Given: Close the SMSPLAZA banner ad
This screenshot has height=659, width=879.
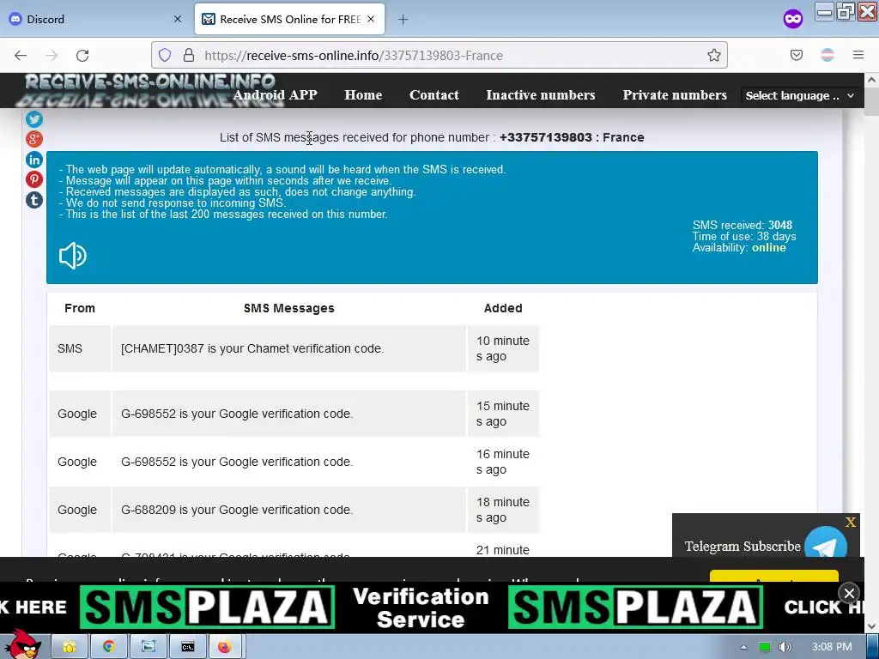Looking at the screenshot, I should coord(849,593).
